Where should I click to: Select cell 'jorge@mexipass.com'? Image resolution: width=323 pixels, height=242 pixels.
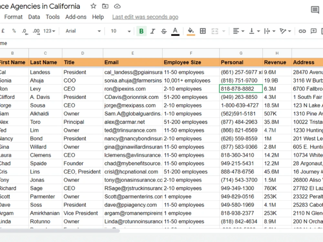[133, 106]
